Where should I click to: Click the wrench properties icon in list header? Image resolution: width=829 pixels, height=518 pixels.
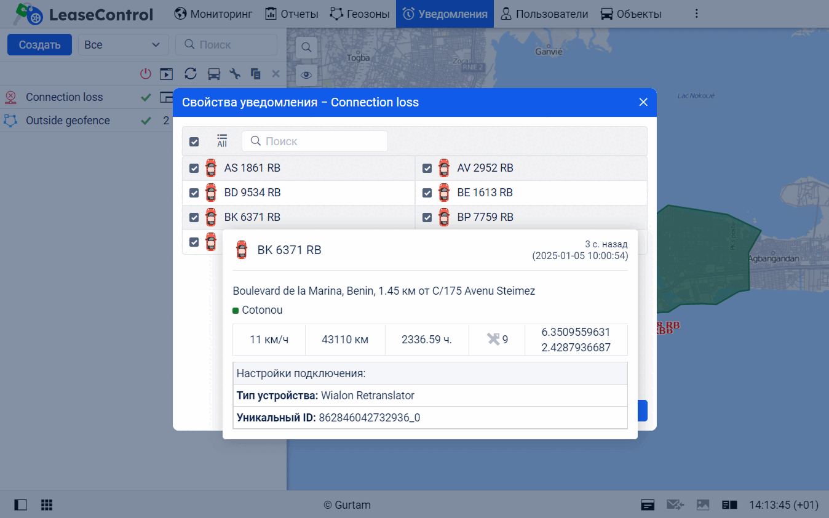pyautogui.click(x=235, y=74)
